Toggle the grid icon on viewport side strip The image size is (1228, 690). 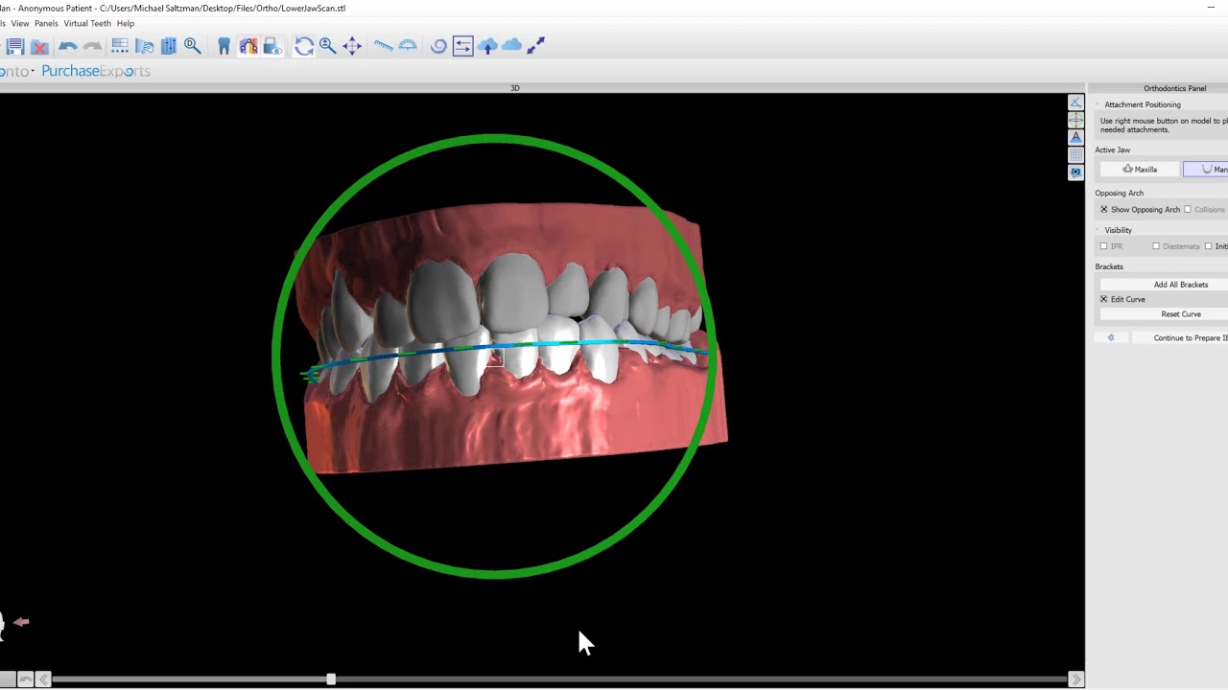pos(1075,154)
